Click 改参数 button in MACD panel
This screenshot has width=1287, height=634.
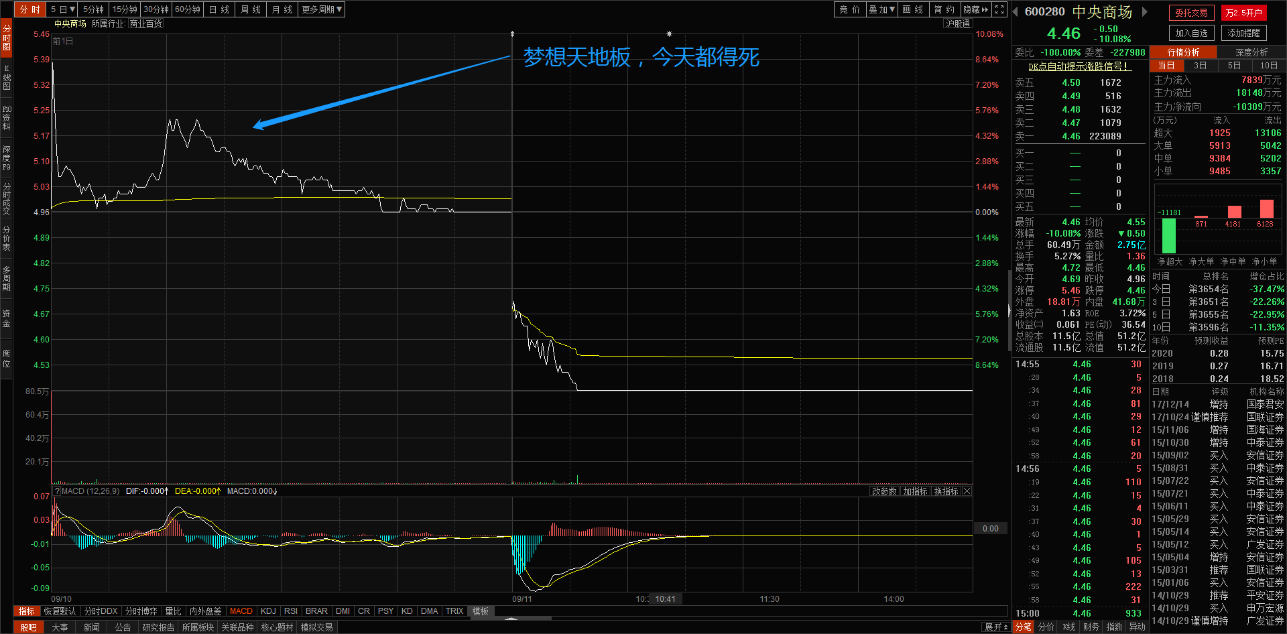[x=883, y=491]
